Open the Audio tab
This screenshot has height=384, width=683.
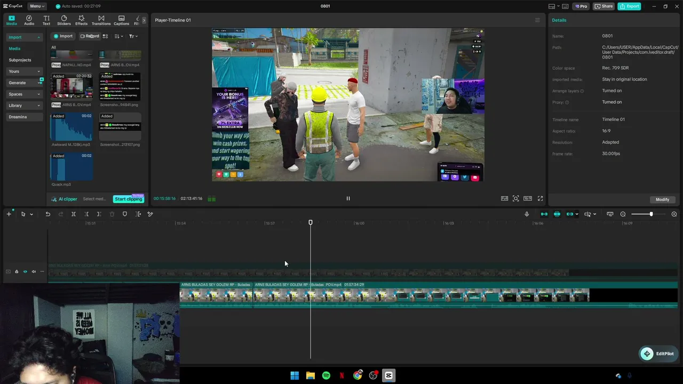29,20
